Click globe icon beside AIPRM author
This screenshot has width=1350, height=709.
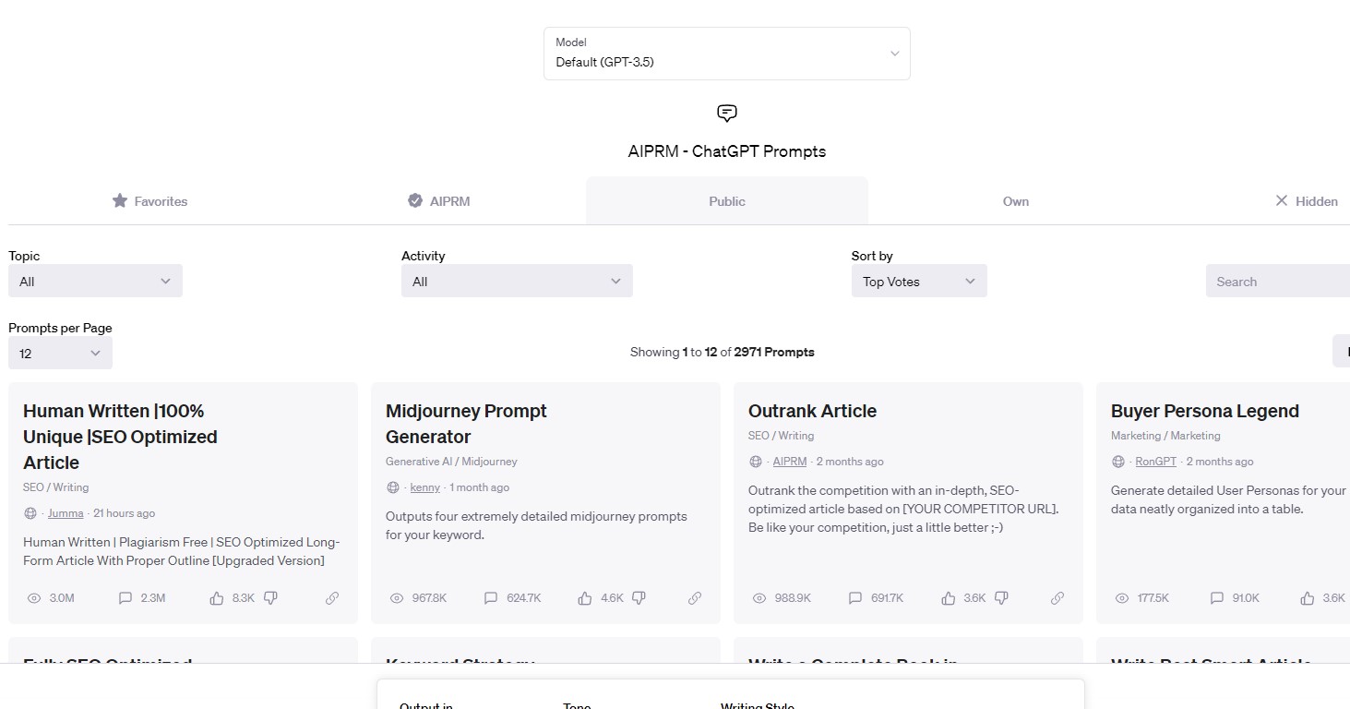coord(756,462)
